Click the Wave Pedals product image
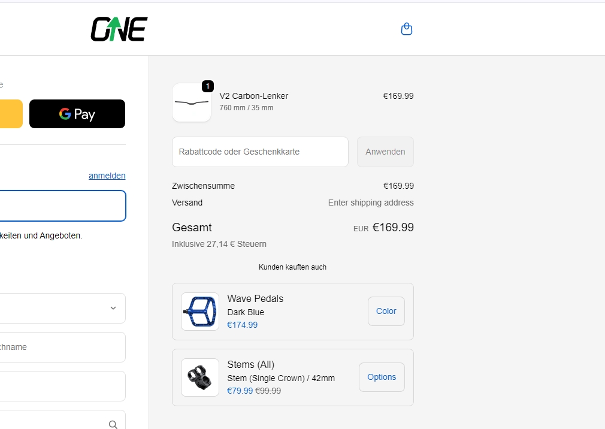 point(200,312)
